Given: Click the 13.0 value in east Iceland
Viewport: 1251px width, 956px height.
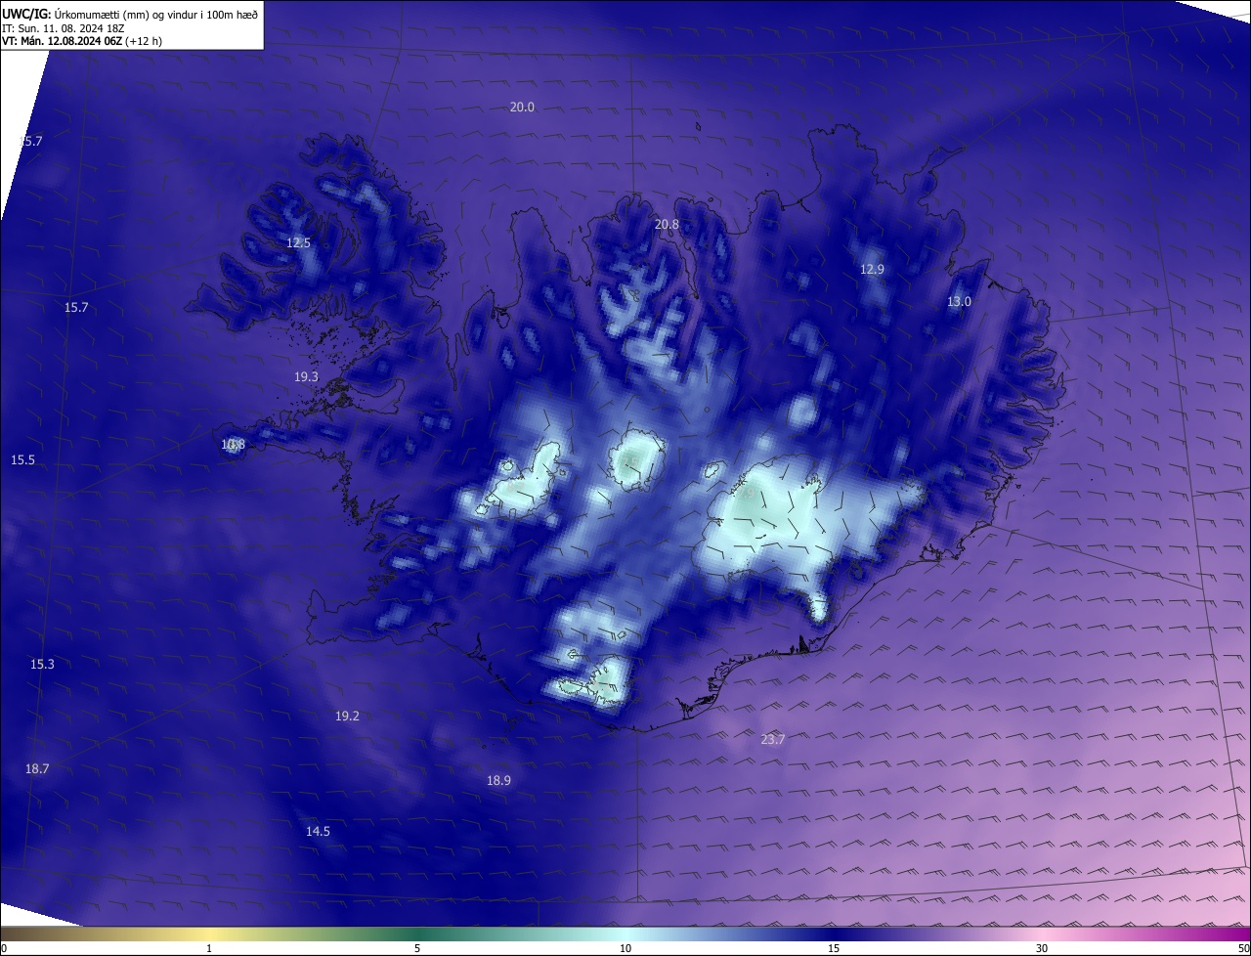Looking at the screenshot, I should (x=959, y=301).
